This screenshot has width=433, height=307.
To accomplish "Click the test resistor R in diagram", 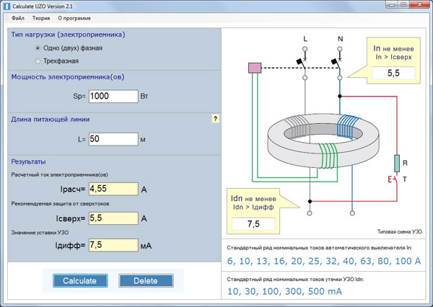I will pyautogui.click(x=396, y=162).
